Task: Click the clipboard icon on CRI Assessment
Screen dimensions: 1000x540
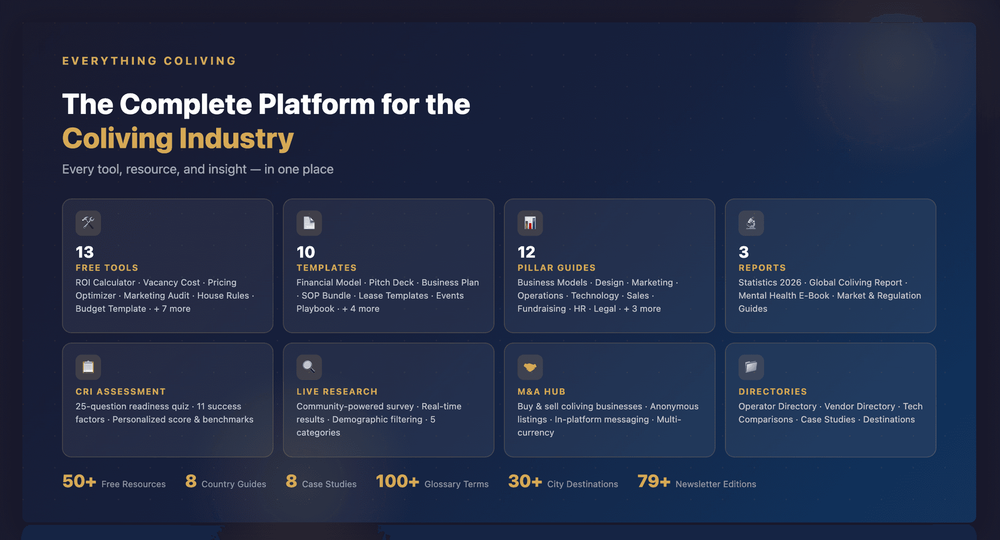Action: tap(88, 367)
